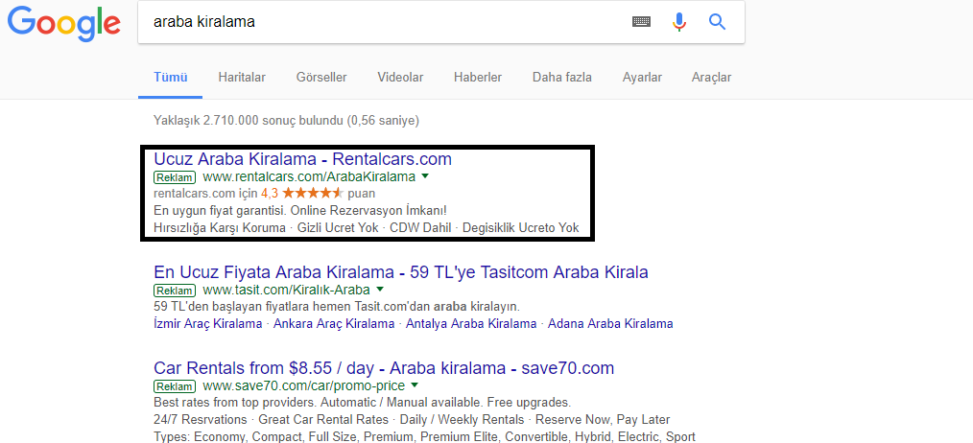Click the rentalcars.com star rating
The image size is (973, 443).
(312, 193)
